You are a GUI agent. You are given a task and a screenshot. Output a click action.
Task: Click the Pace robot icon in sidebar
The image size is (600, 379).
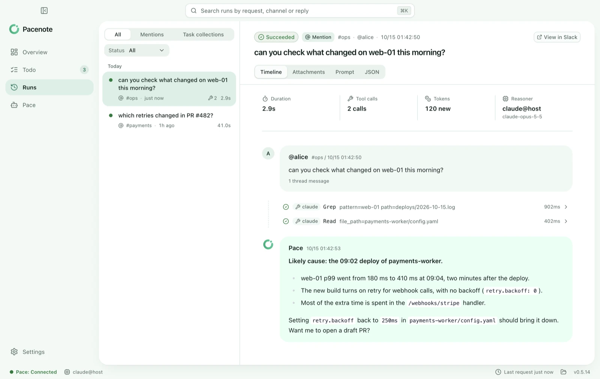coord(14,105)
